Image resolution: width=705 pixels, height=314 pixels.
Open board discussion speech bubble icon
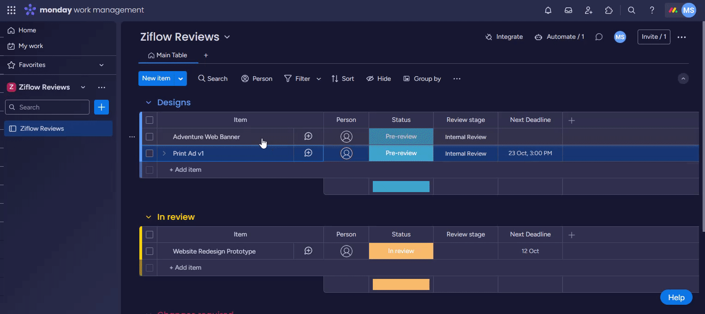599,37
